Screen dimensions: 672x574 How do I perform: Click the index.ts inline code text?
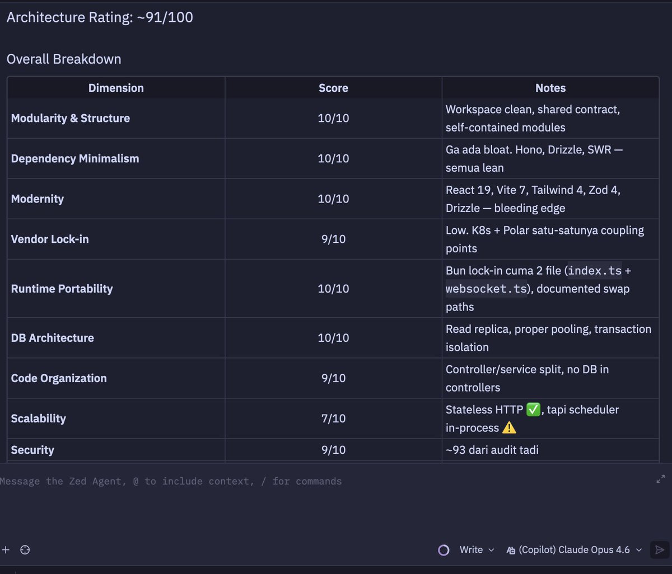pos(595,271)
